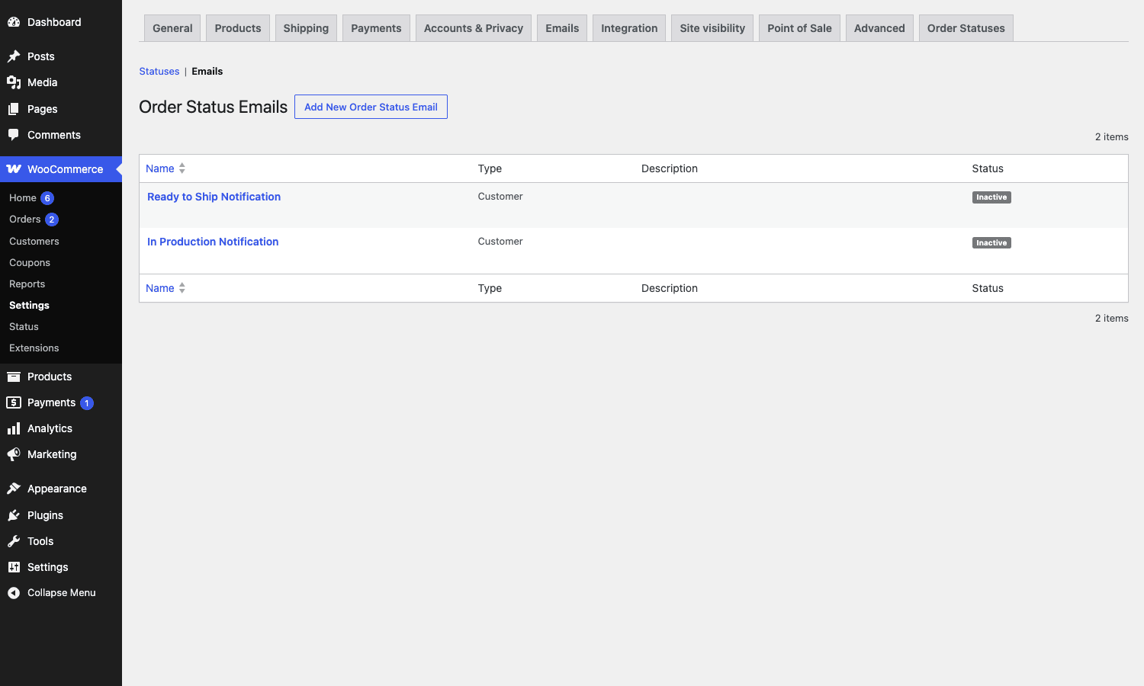Click the Emails subsection label
The height and width of the screenshot is (686, 1144).
point(207,72)
